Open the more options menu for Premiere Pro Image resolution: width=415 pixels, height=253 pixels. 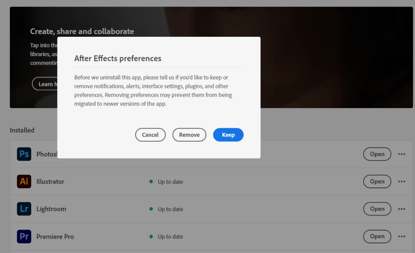point(401,236)
